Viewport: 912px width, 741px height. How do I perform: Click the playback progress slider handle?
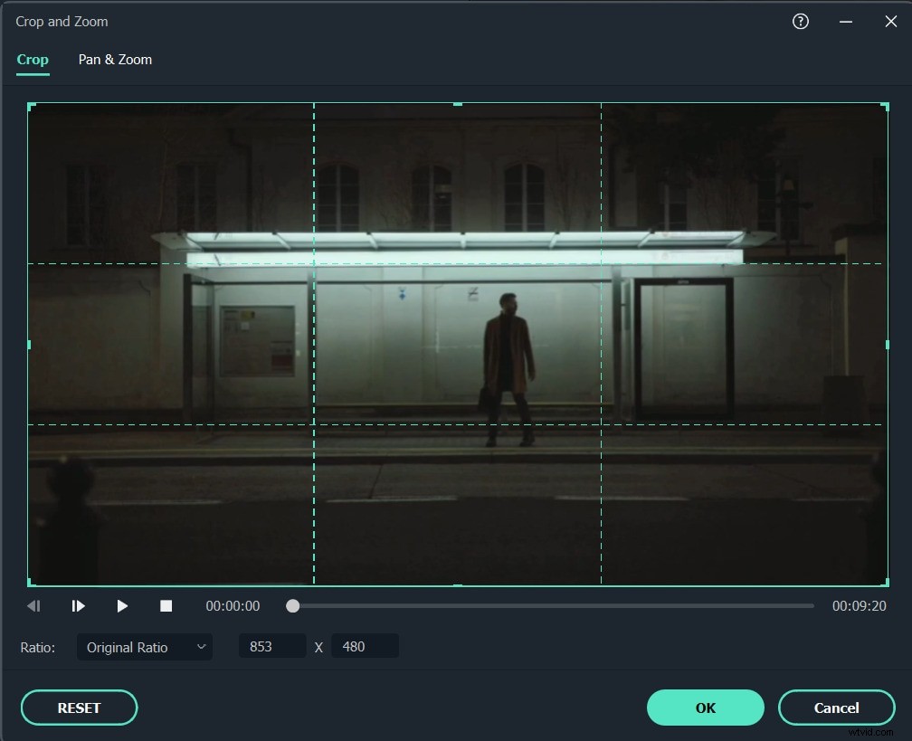pyautogui.click(x=292, y=605)
